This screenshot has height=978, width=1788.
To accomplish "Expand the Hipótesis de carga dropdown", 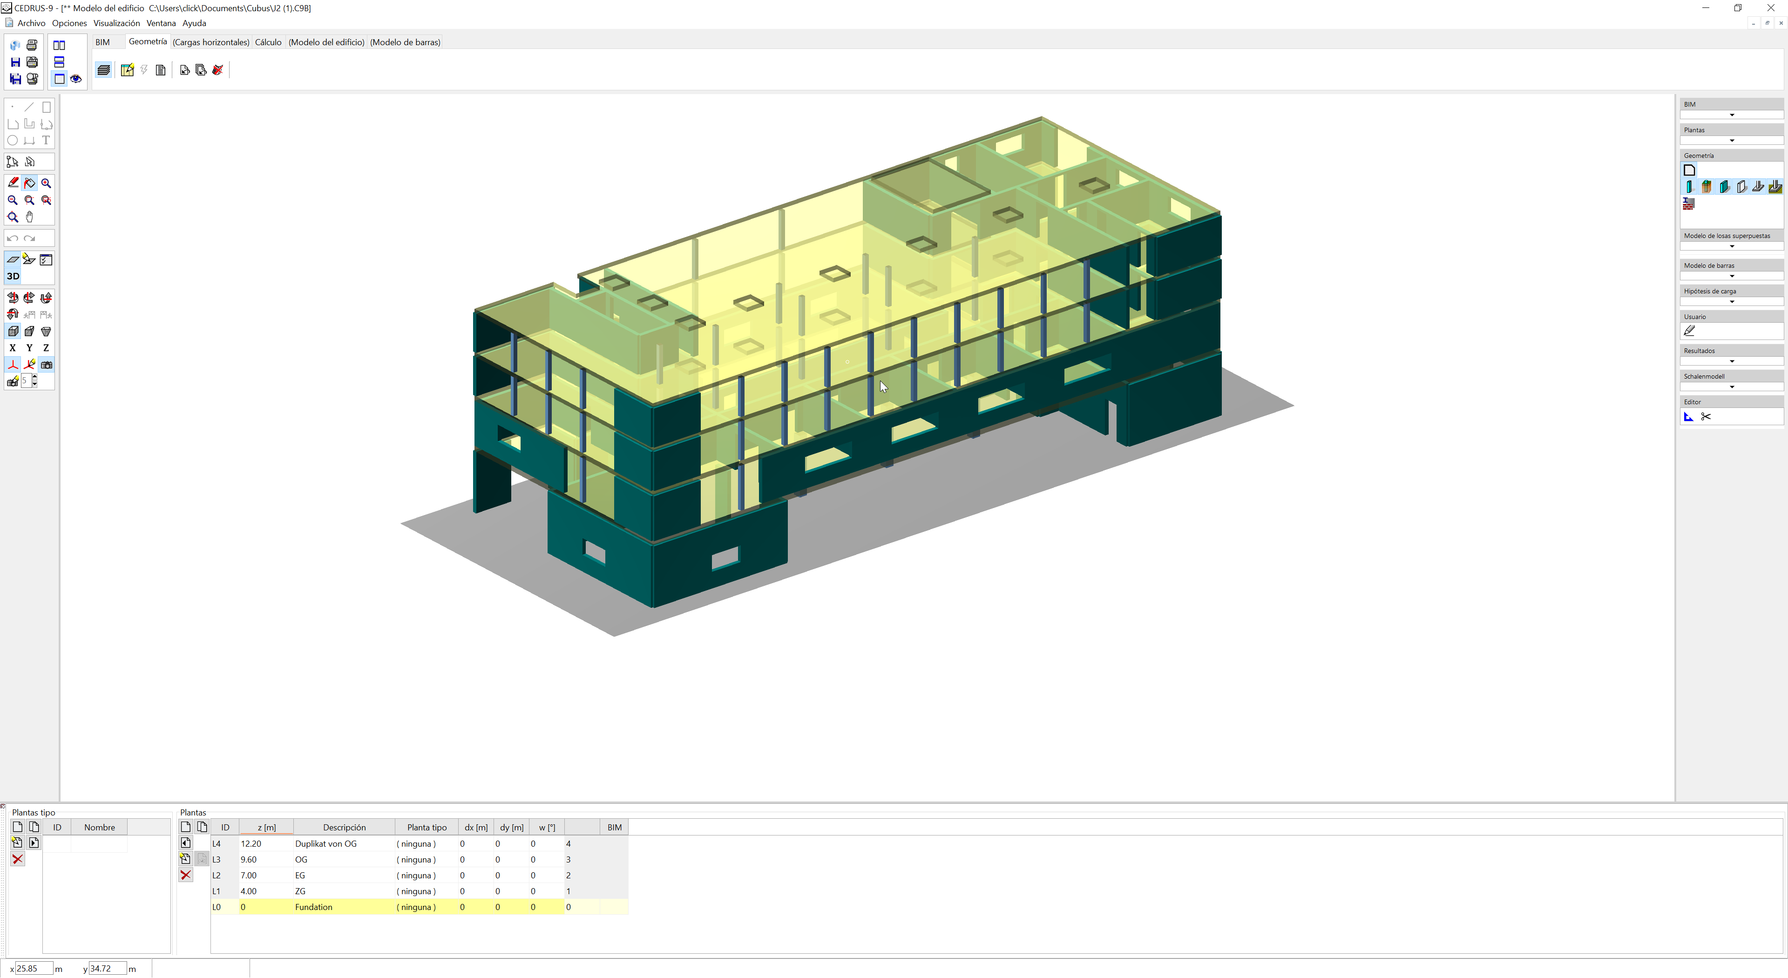I will 1731,302.
